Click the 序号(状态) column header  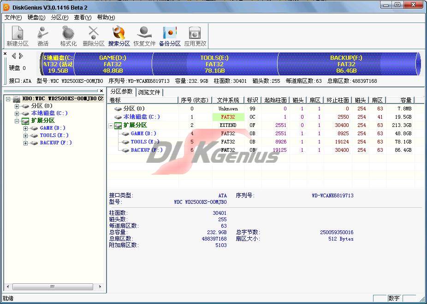coord(195,100)
